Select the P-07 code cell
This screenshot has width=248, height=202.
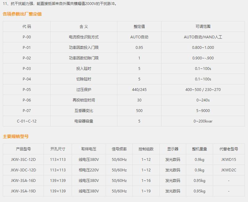tap(27, 110)
